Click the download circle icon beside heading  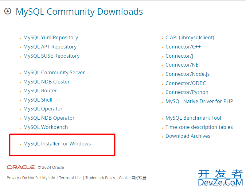pyautogui.click(x=8, y=11)
